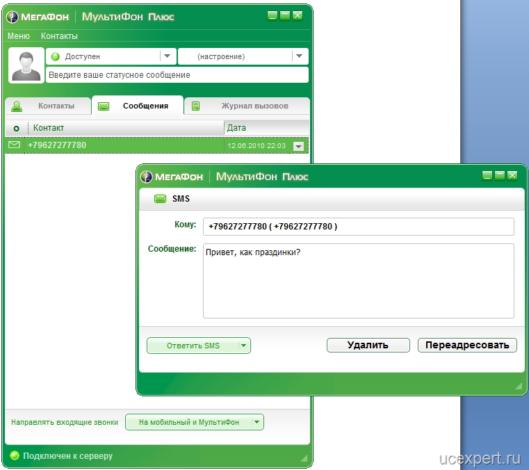Expand the Ответить SMS dropdown arrow
This screenshot has height=470, width=529.
(x=244, y=346)
